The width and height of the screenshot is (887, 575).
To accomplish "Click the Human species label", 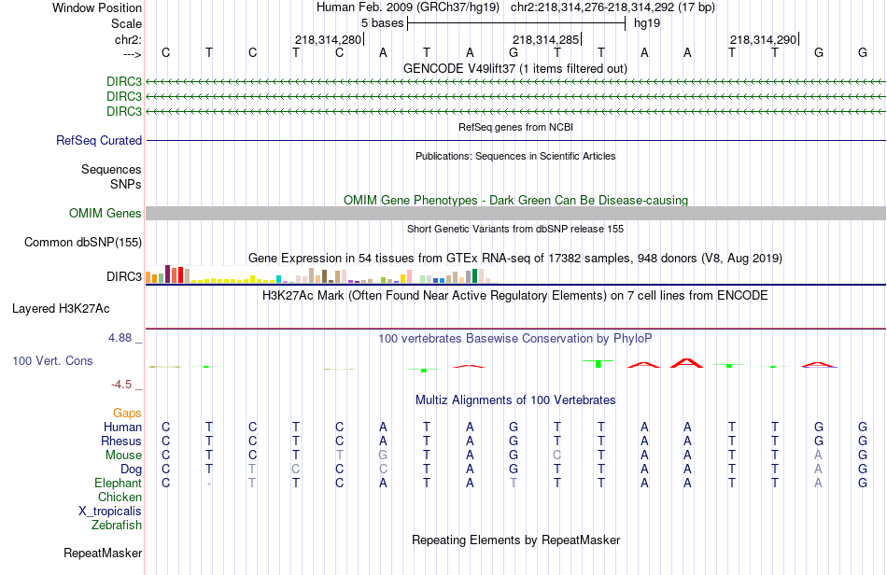I will pyautogui.click(x=122, y=427).
